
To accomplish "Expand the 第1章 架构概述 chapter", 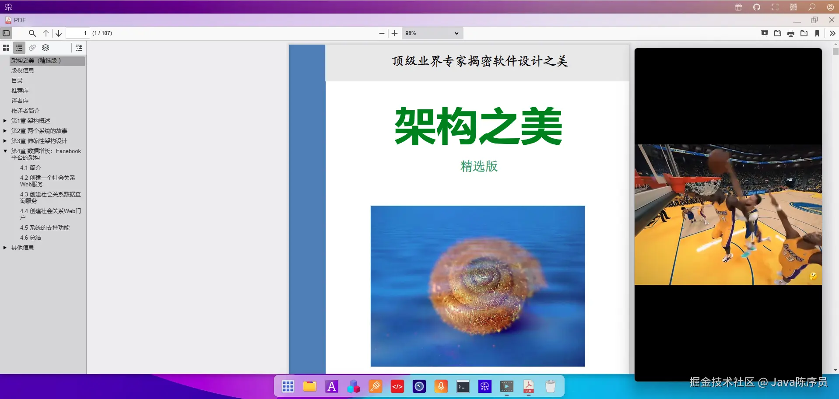I will click(5, 121).
